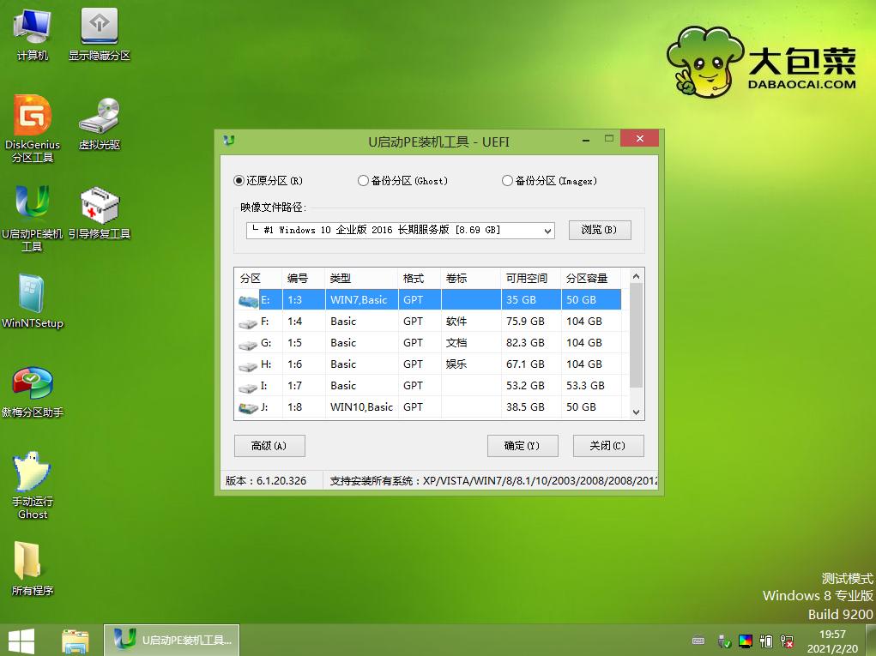
Task: Launch U启动PE装机工具 desktop icon
Action: 33,218
